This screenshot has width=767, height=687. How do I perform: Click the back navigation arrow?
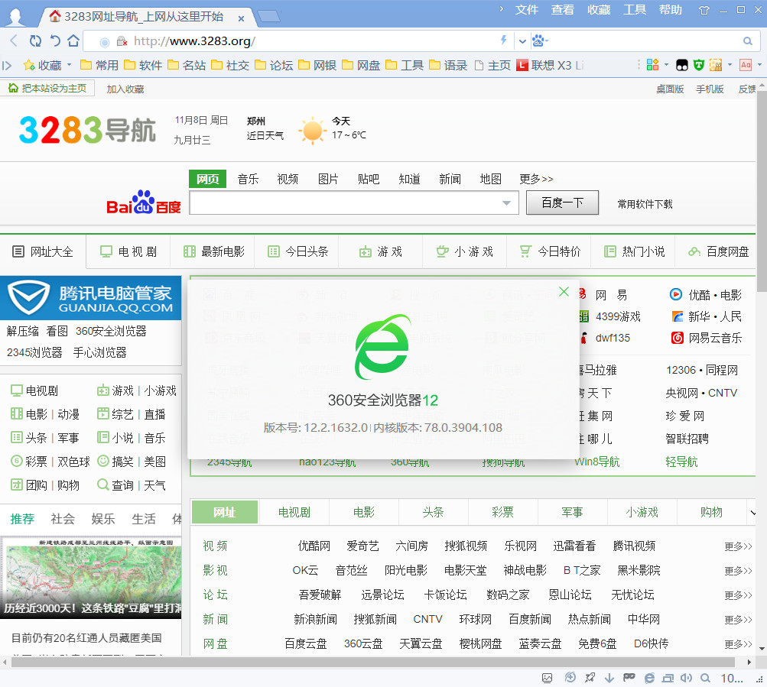point(14,41)
